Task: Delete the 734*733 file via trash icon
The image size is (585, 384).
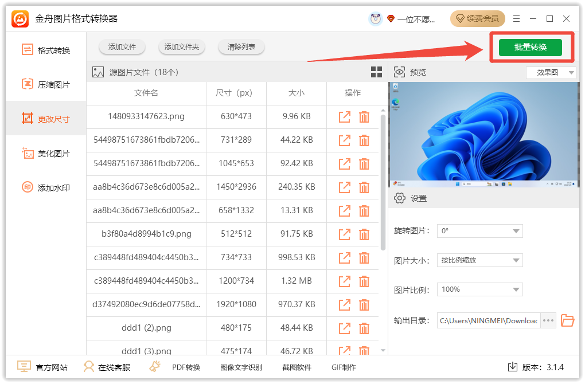Action: point(364,257)
